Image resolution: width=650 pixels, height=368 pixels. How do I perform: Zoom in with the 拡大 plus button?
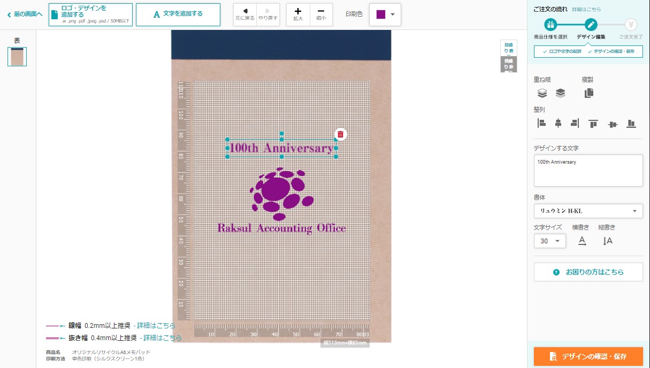pos(298,14)
